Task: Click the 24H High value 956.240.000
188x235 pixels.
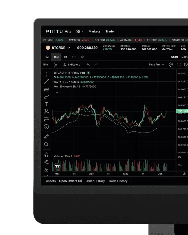Action: pyautogui.click(x=128, y=49)
